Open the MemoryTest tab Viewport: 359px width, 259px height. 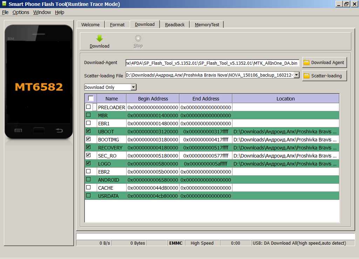[x=207, y=24]
